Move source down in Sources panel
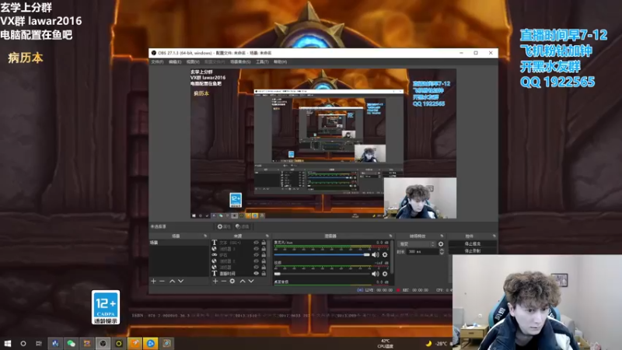Viewport: 622px width, 350px height. pos(251,281)
